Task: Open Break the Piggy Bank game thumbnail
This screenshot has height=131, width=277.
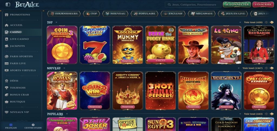Action: click(x=160, y=45)
